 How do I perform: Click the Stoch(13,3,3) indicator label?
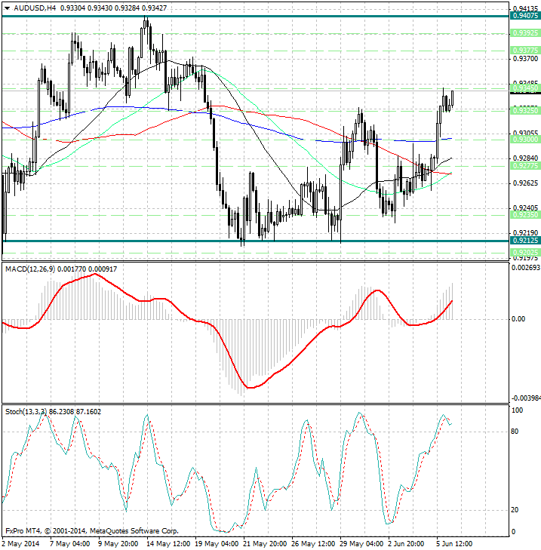pyautogui.click(x=26, y=411)
